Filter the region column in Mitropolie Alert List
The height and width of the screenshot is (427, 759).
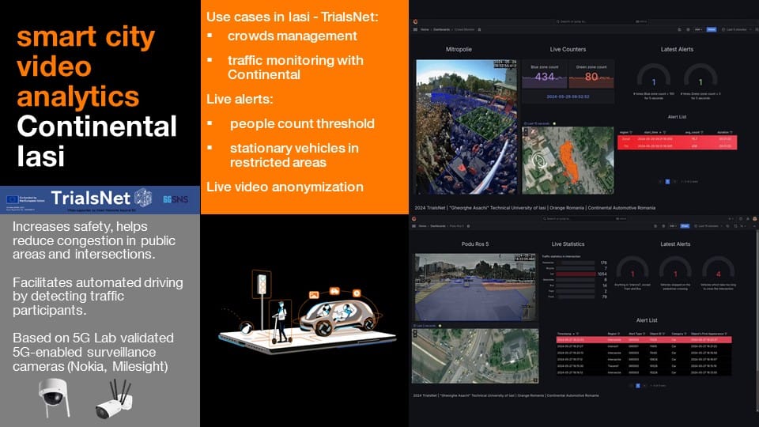pyautogui.click(x=631, y=132)
